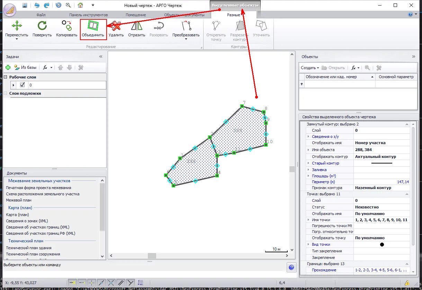Open the Панель инструментов tab
Screen dimensions: 422x290
pos(88,15)
